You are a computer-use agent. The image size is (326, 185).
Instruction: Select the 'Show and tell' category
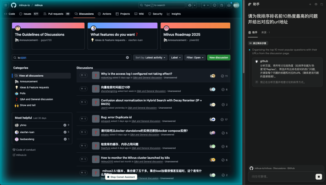(28, 105)
